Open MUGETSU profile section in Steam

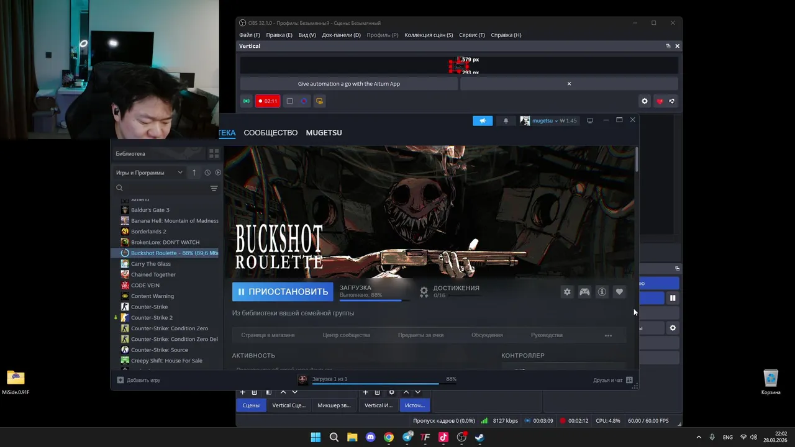click(x=324, y=133)
